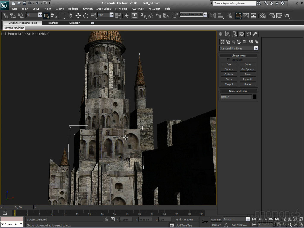Click the object color swatch

click(x=255, y=97)
